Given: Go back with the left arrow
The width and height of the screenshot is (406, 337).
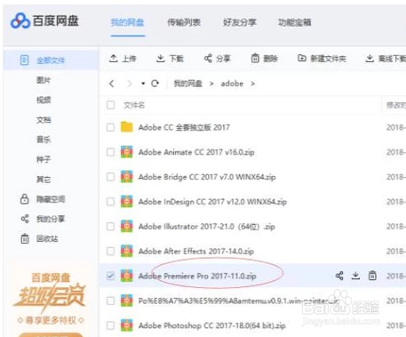Looking at the screenshot, I should click(x=112, y=84).
